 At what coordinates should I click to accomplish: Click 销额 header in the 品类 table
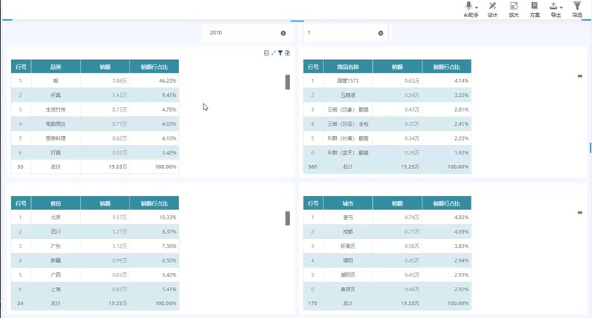pyautogui.click(x=105, y=67)
